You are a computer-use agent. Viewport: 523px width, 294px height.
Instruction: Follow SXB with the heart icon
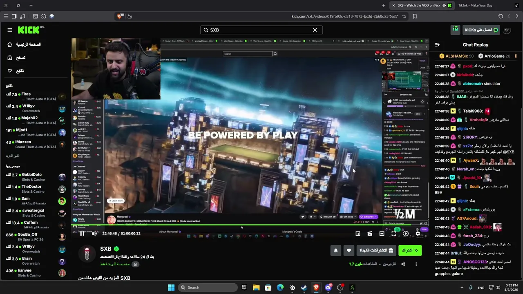click(x=349, y=250)
